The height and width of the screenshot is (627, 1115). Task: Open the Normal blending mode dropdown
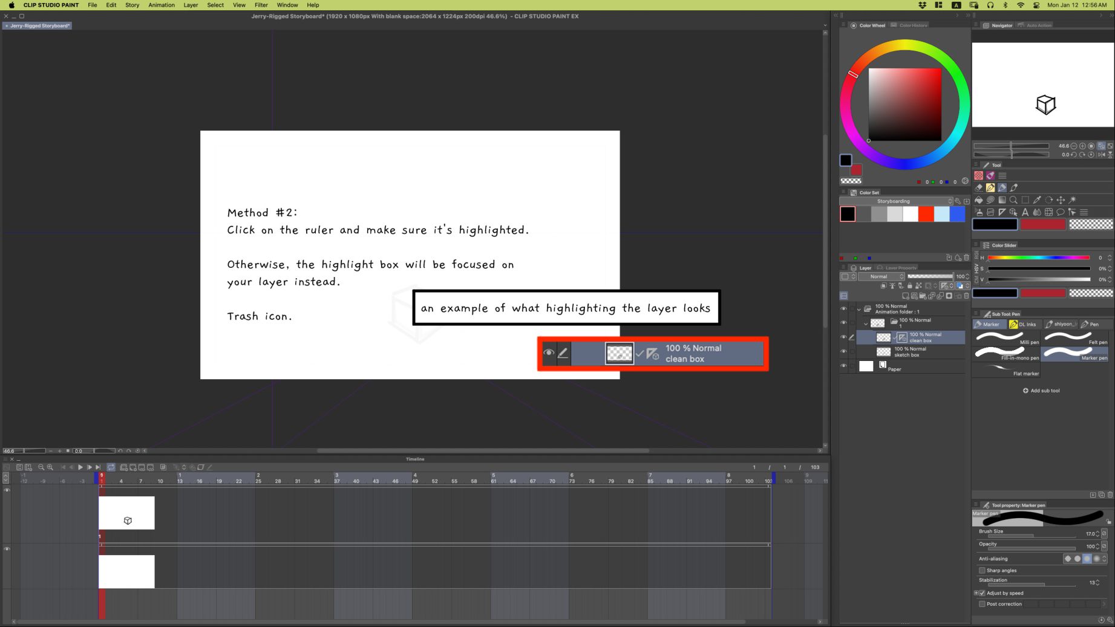tap(881, 276)
